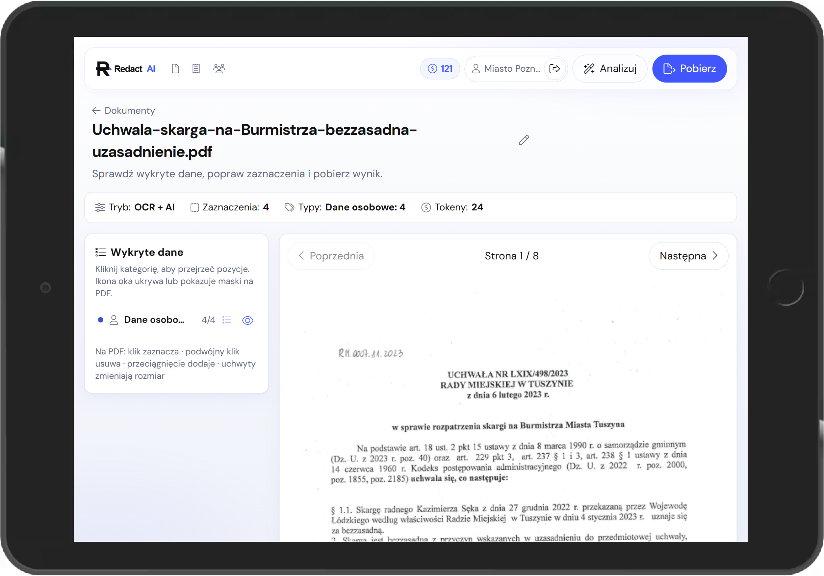
Task: Click the UCHWAŁA NR LXIX/498/2023 title in PDF
Action: [x=507, y=374]
